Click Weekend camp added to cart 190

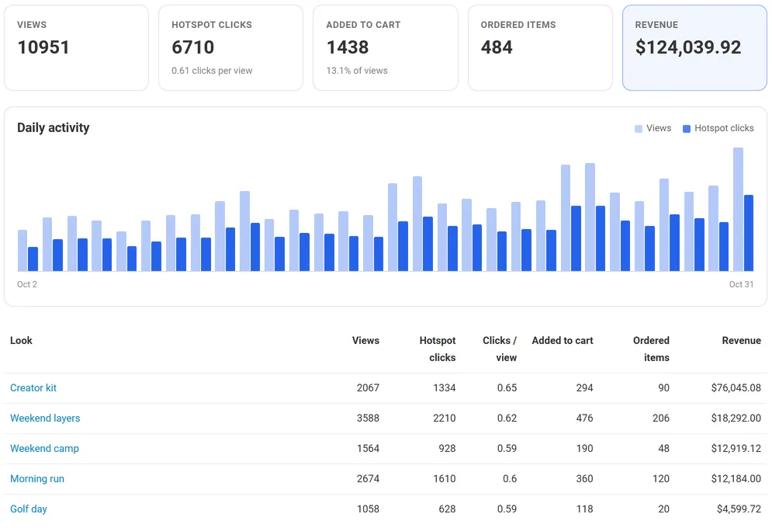585,448
